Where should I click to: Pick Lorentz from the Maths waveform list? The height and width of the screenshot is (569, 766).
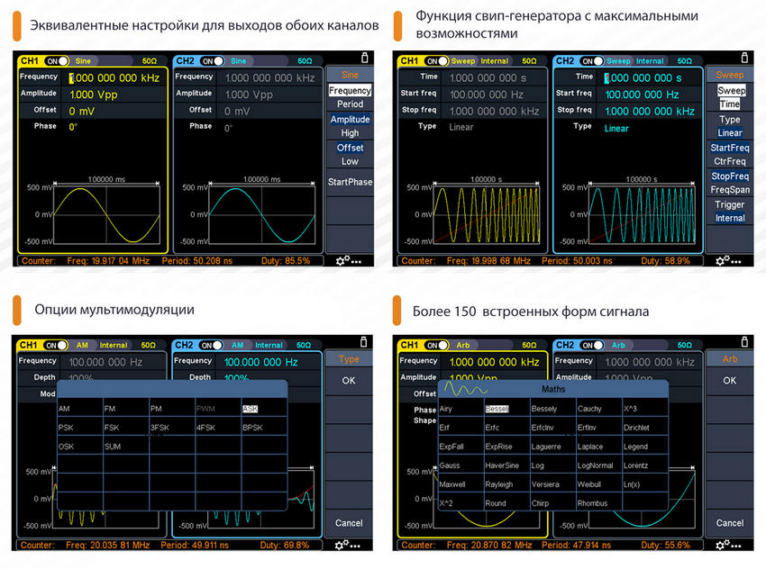635,465
